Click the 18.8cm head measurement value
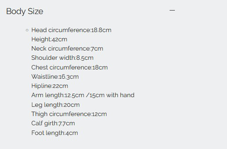The image size is (227, 149). 101,30
